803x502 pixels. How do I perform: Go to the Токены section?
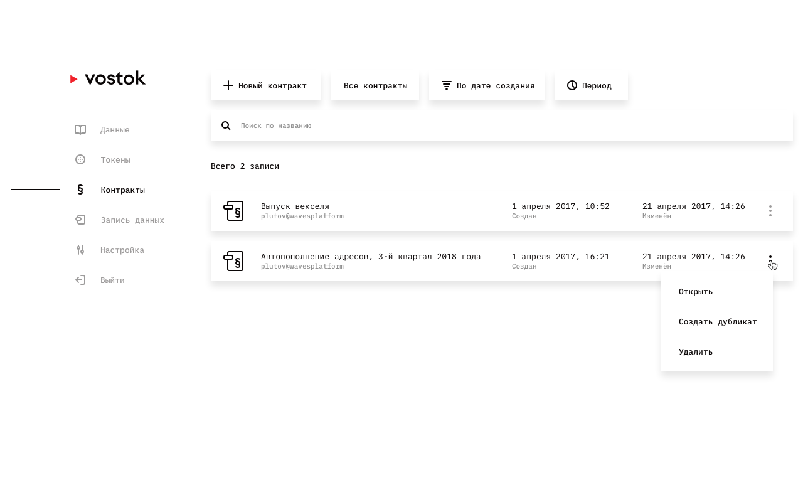click(115, 160)
